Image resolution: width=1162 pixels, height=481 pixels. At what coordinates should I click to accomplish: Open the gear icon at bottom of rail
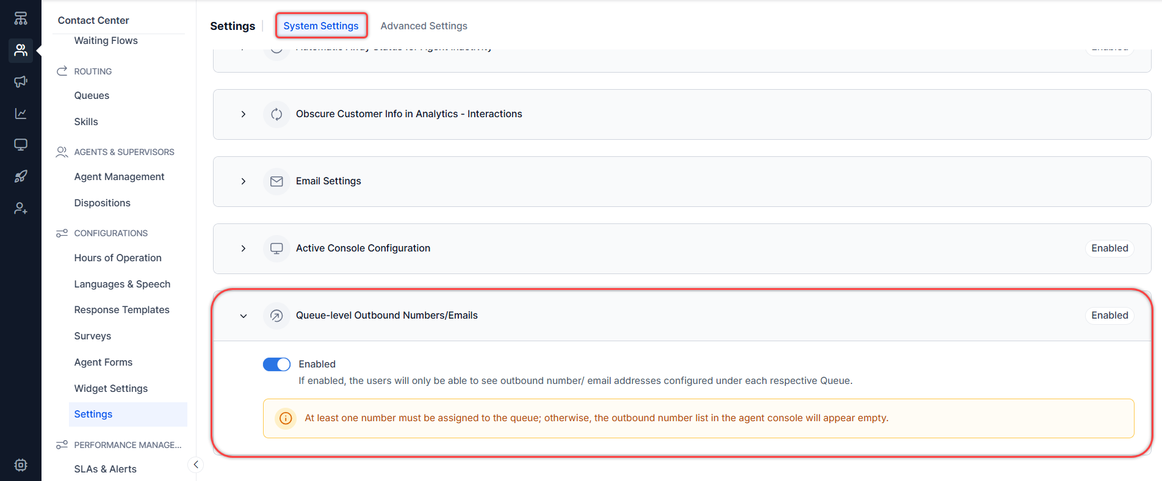21,465
